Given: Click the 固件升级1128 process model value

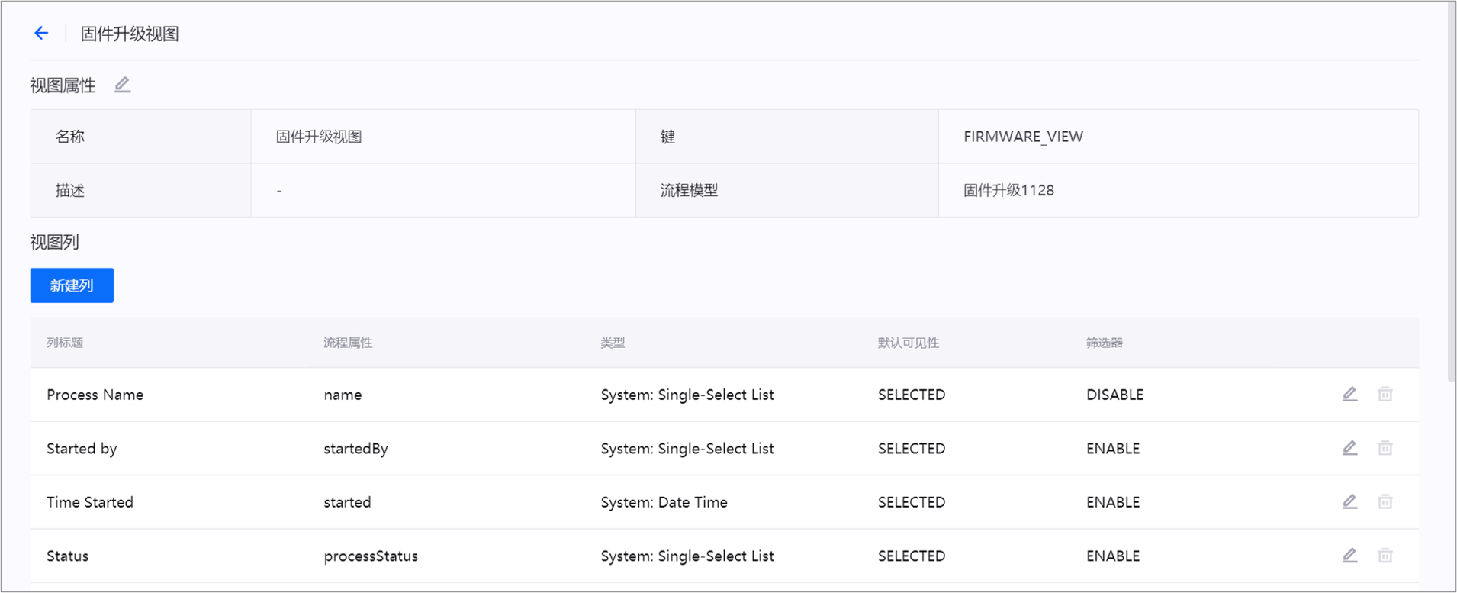Looking at the screenshot, I should coord(1008,190).
